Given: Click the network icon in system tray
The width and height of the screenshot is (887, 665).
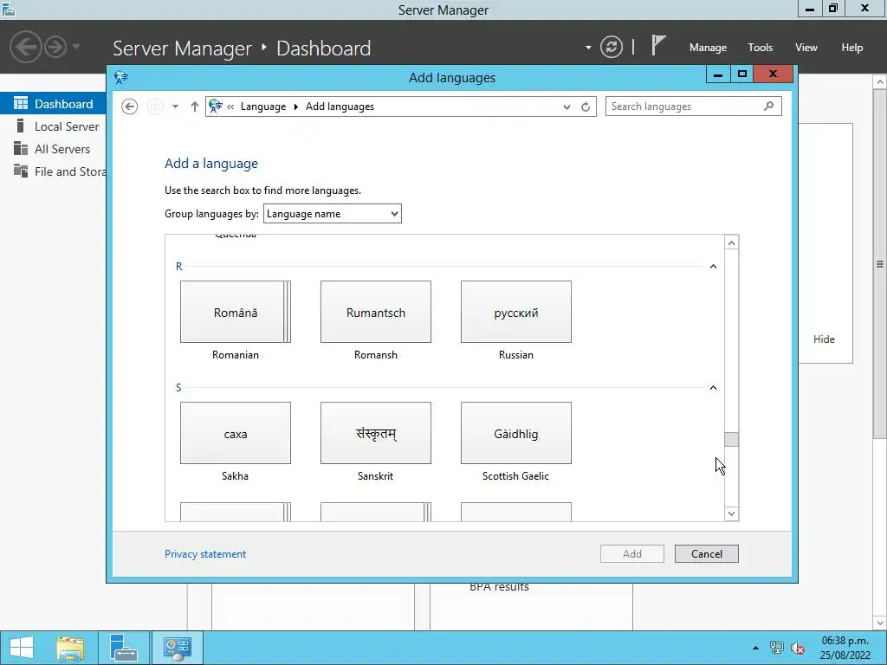Looking at the screenshot, I should [777, 648].
